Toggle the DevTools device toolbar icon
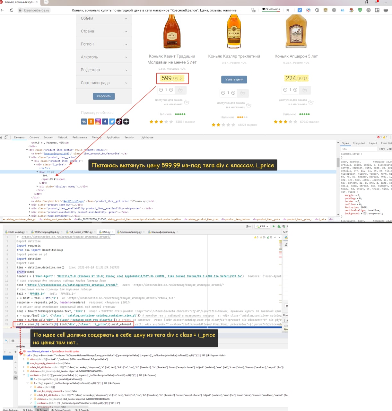Image resolution: width=392 pixels, height=411 pixels. tap(6, 137)
